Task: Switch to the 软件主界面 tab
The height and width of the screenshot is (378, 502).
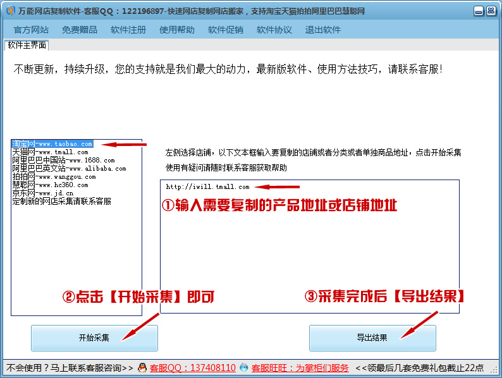Action: pos(27,45)
